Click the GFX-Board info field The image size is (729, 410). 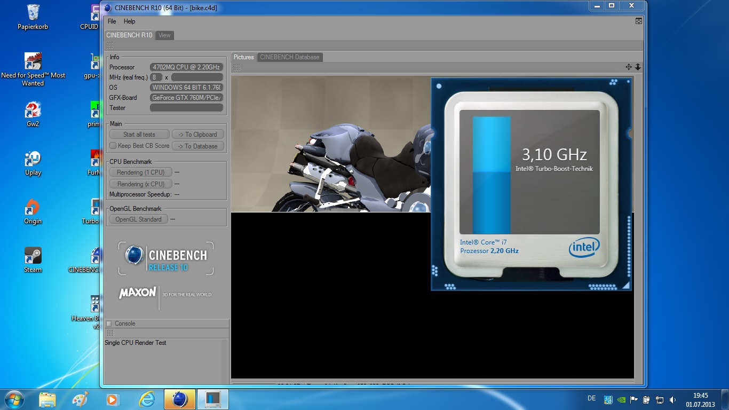[x=186, y=98]
